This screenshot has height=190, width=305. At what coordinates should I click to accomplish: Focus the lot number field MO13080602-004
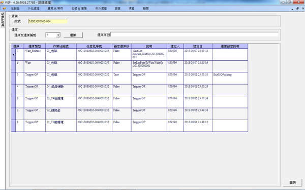[48, 21]
